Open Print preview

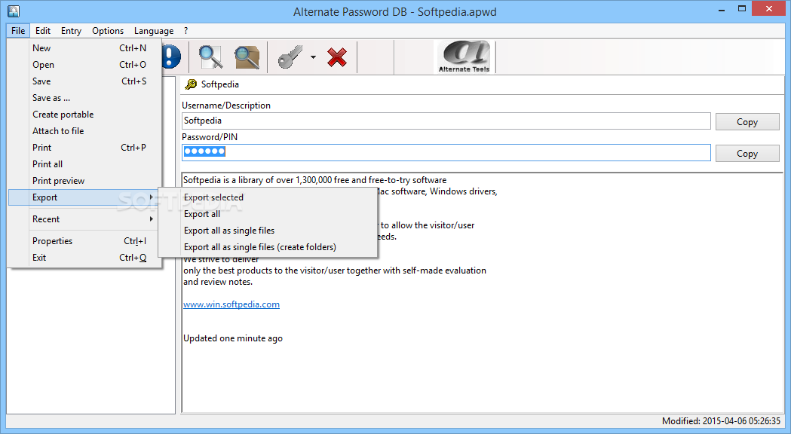click(x=84, y=181)
